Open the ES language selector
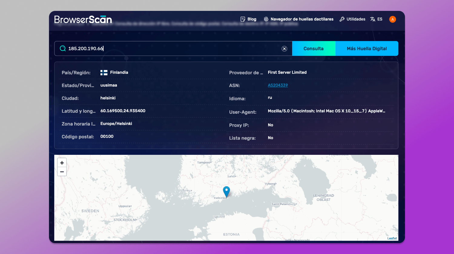 [380, 19]
